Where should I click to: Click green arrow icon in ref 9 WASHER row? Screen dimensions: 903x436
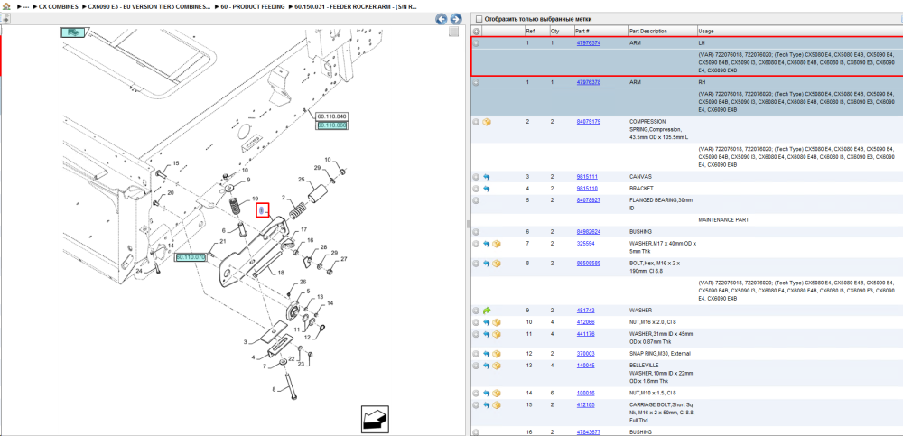pyautogui.click(x=487, y=311)
